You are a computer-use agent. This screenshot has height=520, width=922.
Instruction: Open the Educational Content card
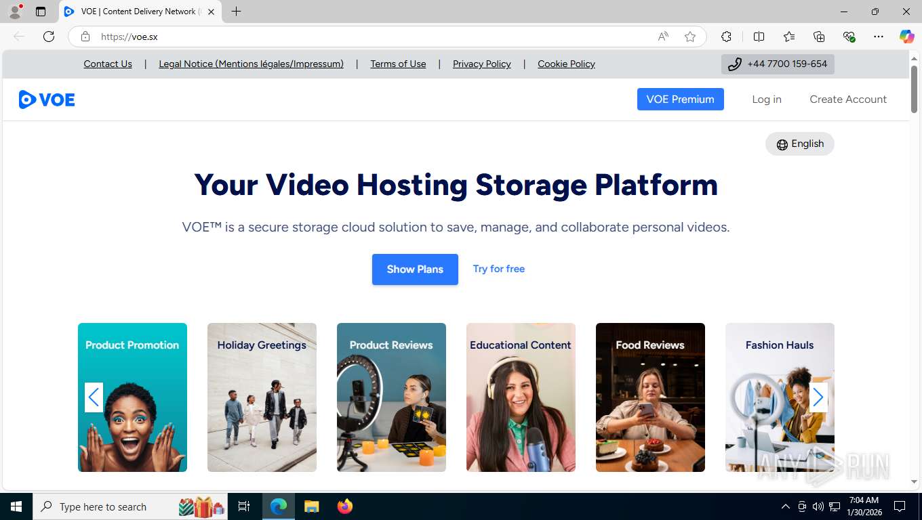point(521,397)
